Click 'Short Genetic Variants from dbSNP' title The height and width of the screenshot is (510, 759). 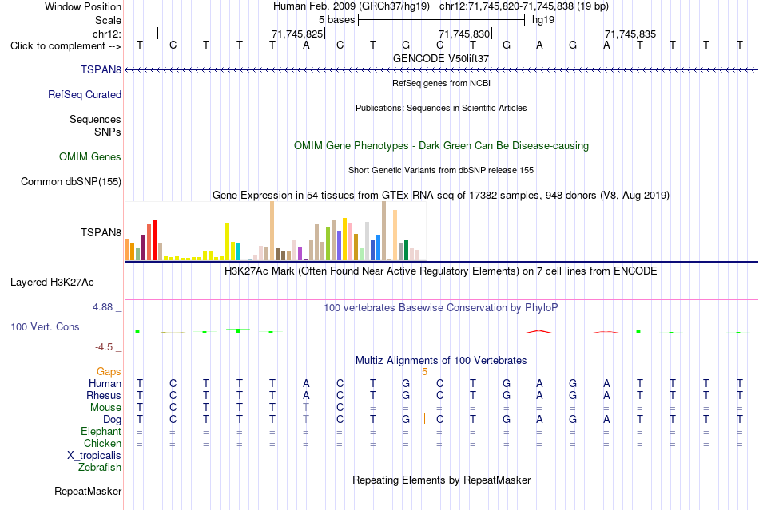pos(441,170)
